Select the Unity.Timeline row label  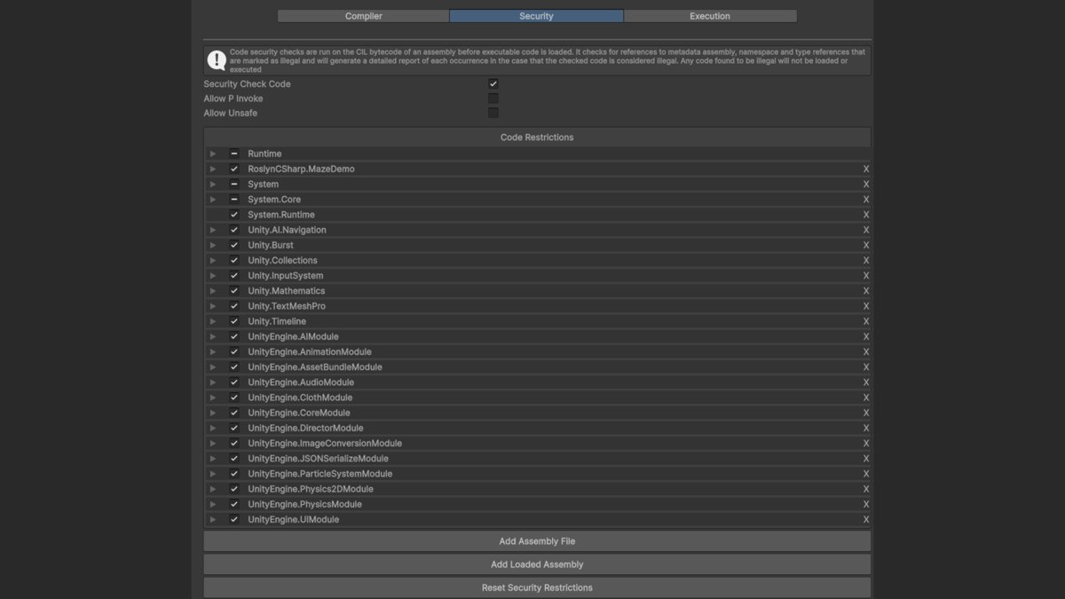(277, 321)
